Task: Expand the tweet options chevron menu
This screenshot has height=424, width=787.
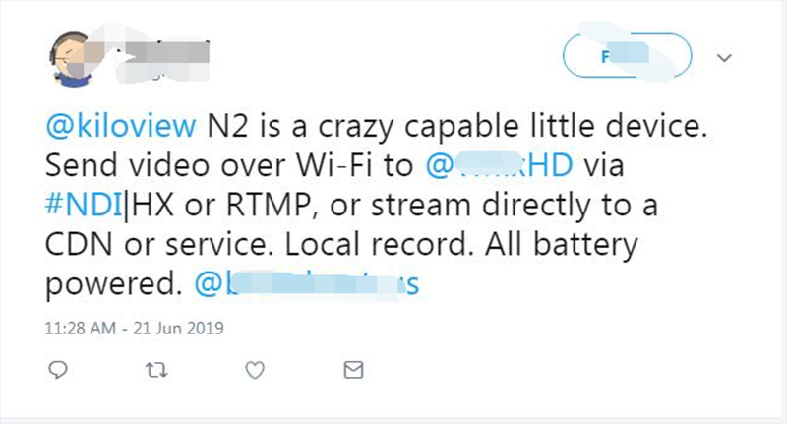Action: [725, 59]
